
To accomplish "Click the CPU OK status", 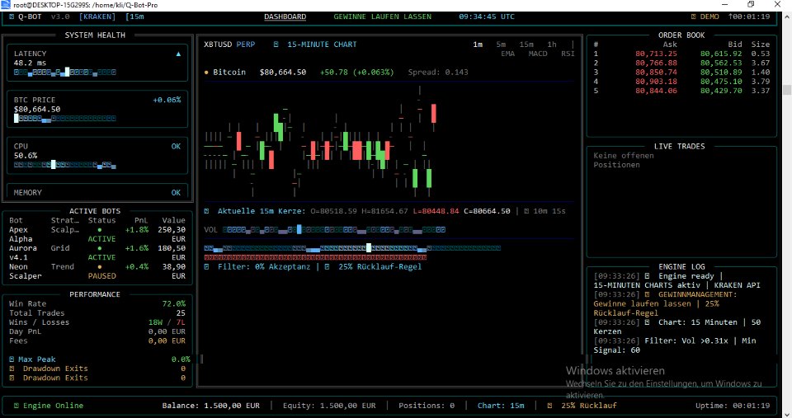I will (176, 147).
